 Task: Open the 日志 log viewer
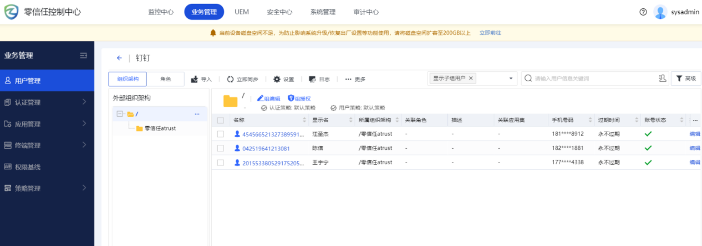point(312,79)
